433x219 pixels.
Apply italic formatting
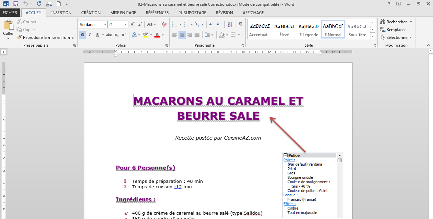tap(90, 35)
